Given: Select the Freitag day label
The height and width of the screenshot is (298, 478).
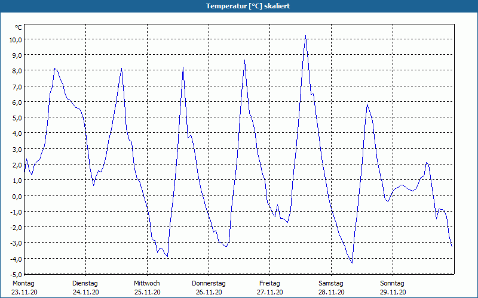Looking at the screenshot, I should [x=269, y=284].
